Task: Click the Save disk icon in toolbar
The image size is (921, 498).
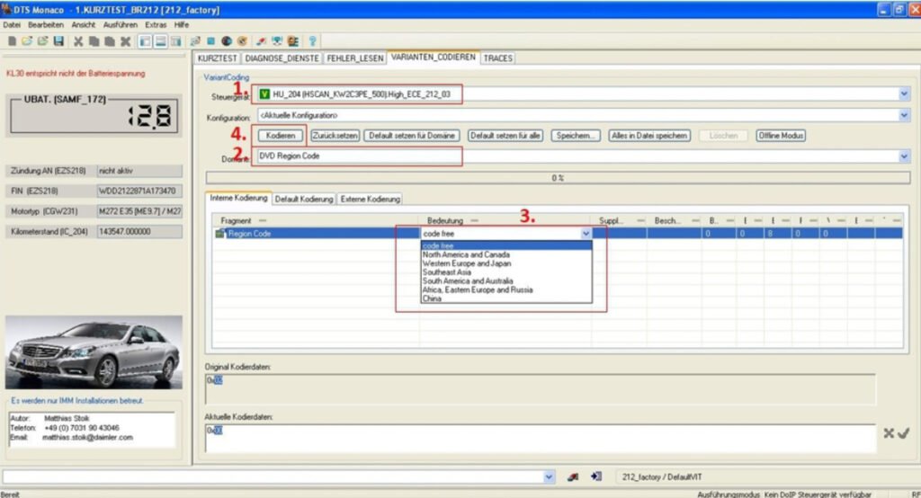Action: tap(58, 41)
